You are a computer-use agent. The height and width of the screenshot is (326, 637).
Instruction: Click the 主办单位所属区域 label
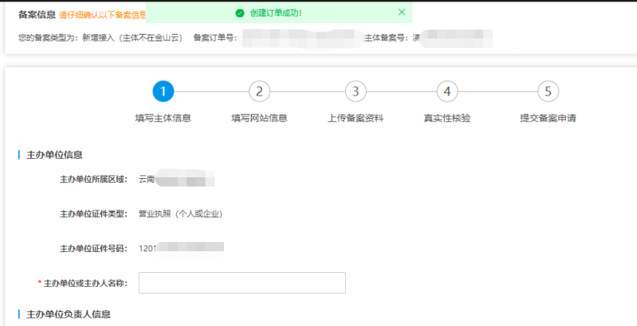click(93, 179)
